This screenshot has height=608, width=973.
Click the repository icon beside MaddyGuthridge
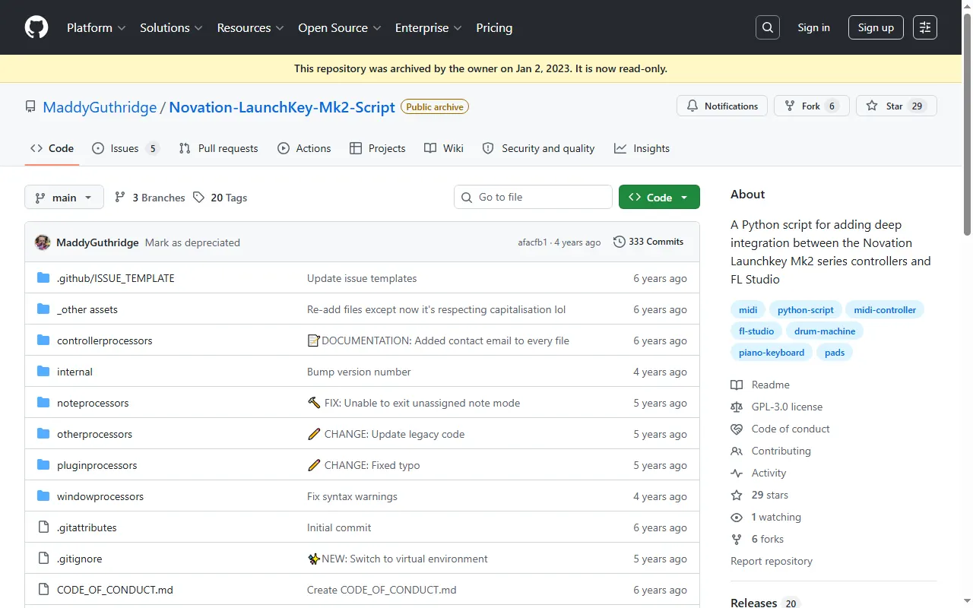pyautogui.click(x=30, y=107)
